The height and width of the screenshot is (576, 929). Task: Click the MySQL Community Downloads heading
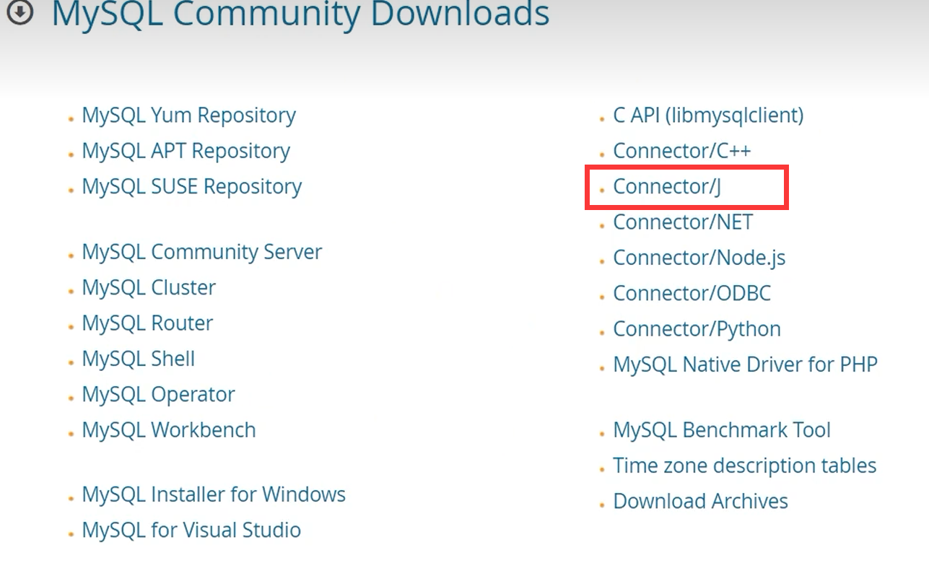click(x=300, y=14)
